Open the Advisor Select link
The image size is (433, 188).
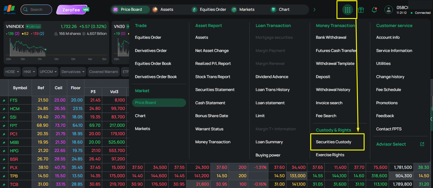pyautogui.click(x=391, y=144)
